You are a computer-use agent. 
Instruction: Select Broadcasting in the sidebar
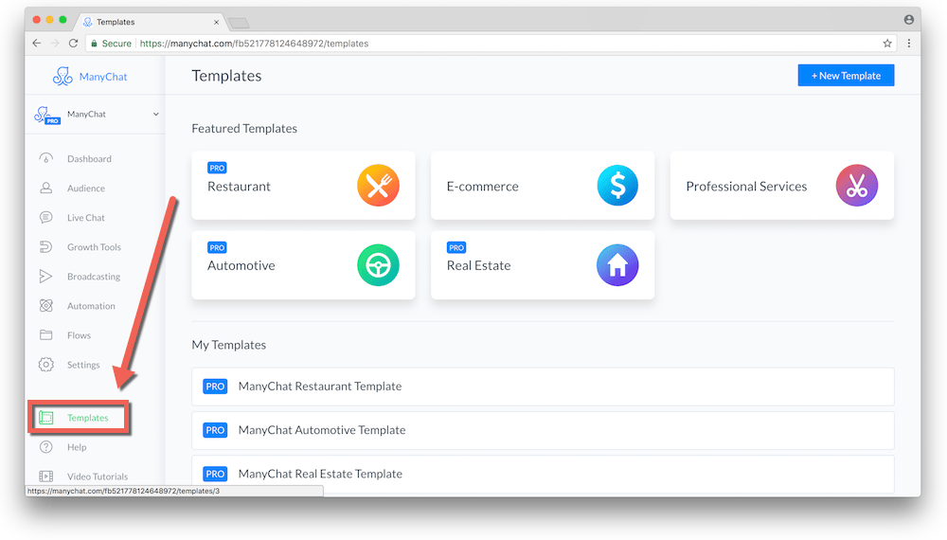[94, 277]
